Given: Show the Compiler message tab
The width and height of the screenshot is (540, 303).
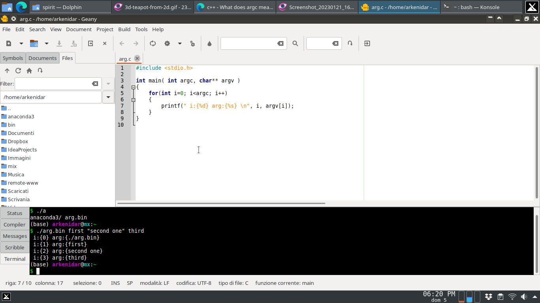Looking at the screenshot, I should [x=15, y=224].
